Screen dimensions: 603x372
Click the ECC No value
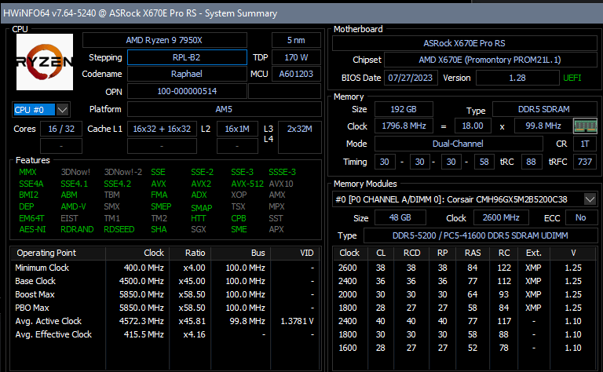point(581,217)
